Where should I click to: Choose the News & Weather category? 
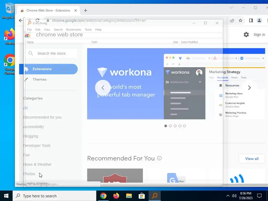point(37,164)
